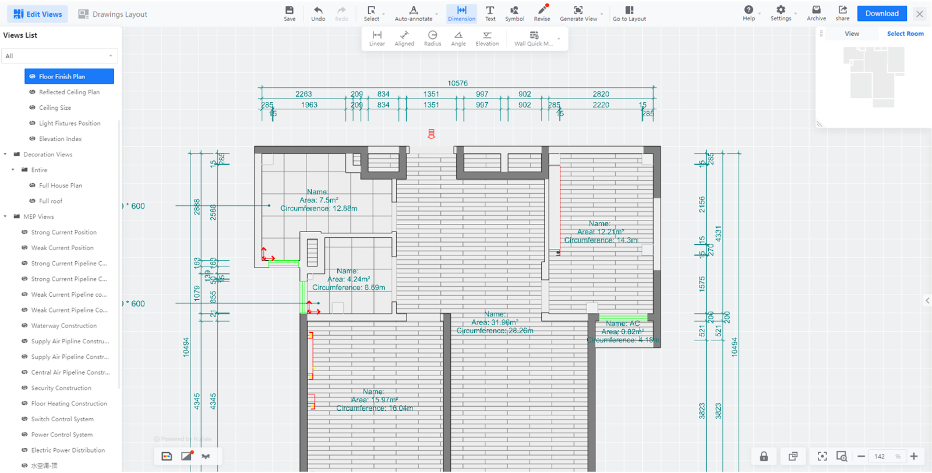932x473 pixels.
Task: Toggle the canvas lock icon
Action: pos(764,457)
